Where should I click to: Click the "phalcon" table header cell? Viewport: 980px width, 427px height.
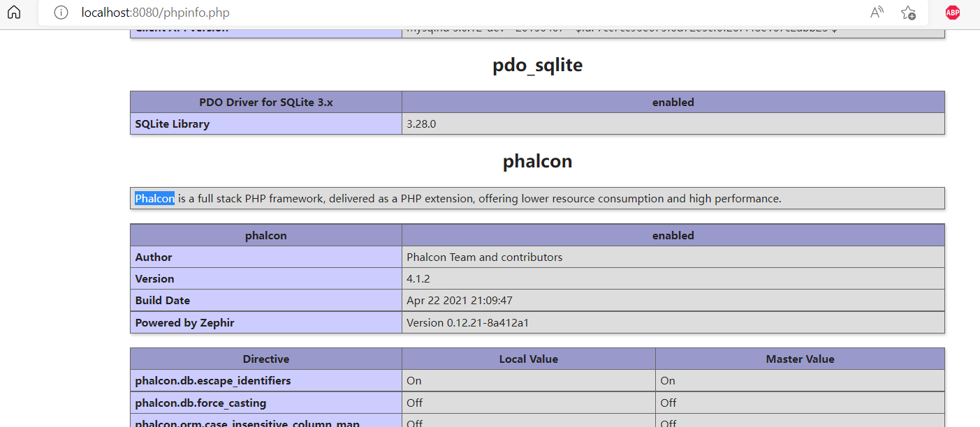(266, 235)
